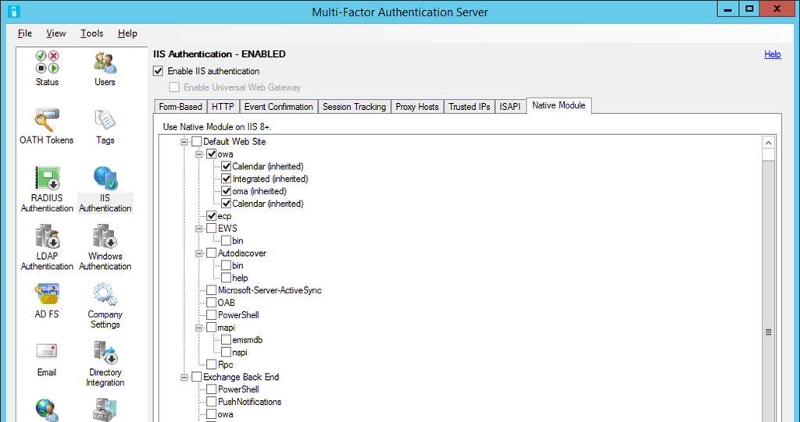Open Company Settings gear icon
The width and height of the screenshot is (800, 422).
click(x=105, y=305)
